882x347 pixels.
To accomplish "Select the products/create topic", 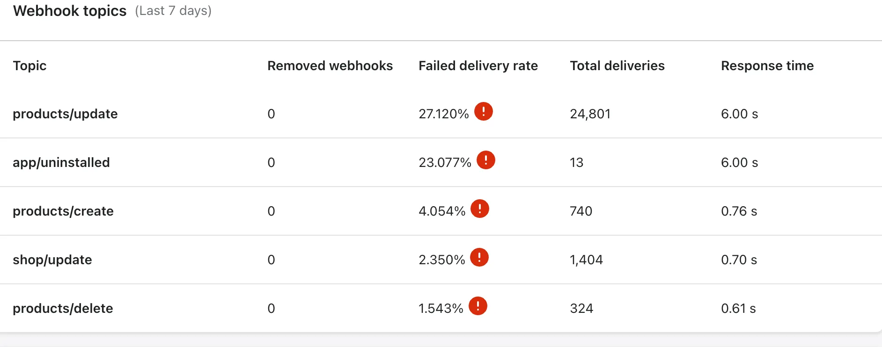I will [x=63, y=211].
